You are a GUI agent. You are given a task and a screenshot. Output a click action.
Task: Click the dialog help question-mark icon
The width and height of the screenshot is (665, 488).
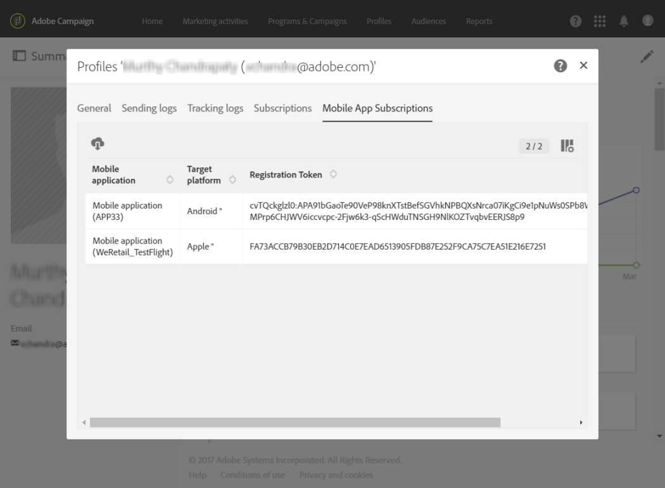[x=560, y=66]
